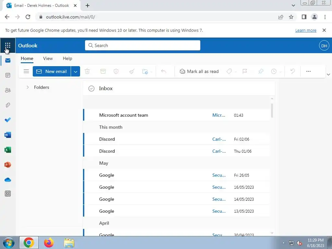
Task: Launch Excel from the sidebar
Action: click(x=8, y=150)
